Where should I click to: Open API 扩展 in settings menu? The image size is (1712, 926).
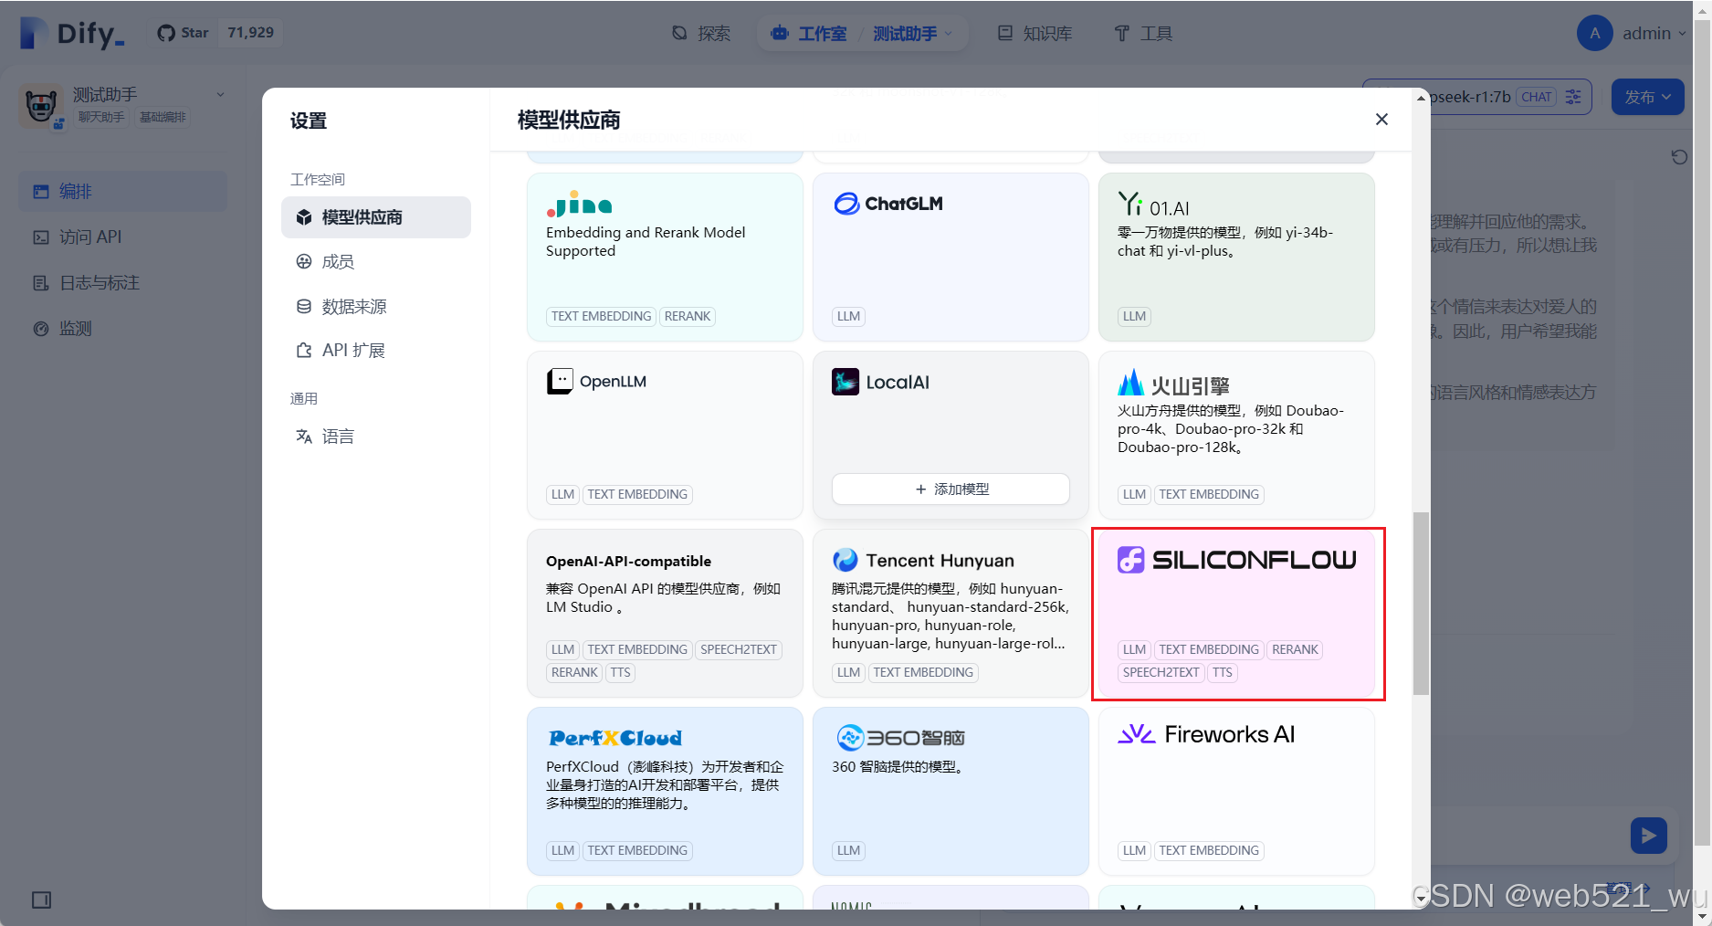point(376,350)
